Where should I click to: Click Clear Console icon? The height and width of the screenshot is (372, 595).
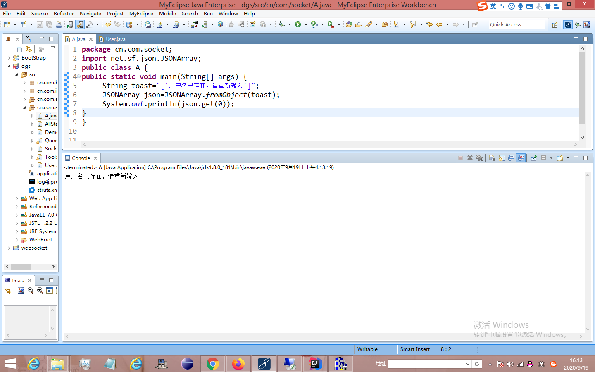[492, 158]
